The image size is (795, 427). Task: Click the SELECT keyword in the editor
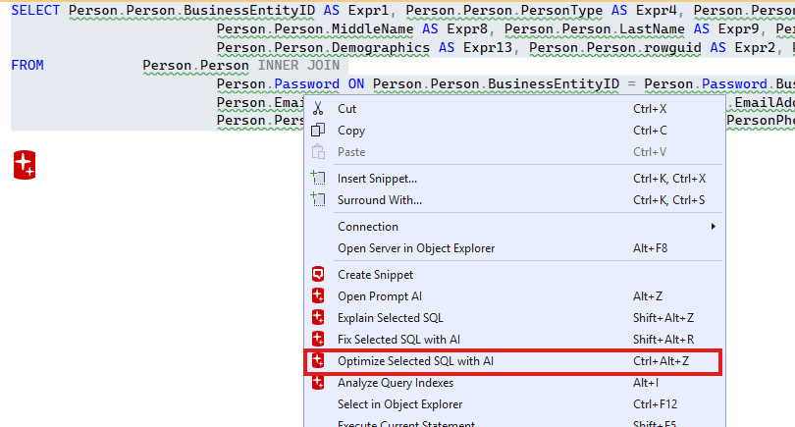click(x=35, y=11)
